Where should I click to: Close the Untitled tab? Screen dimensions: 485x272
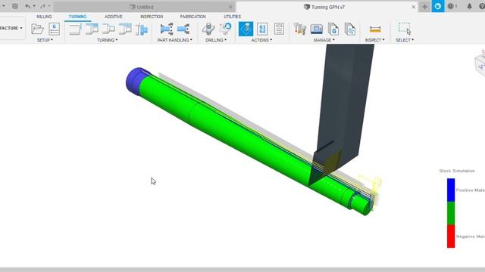[230, 7]
